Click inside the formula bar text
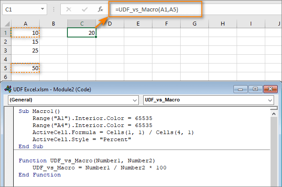282x187 pixels. pyautogui.click(x=147, y=9)
